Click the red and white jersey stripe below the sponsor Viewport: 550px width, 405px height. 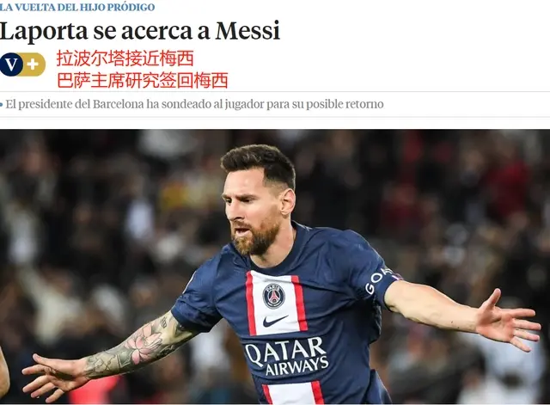[293, 392]
